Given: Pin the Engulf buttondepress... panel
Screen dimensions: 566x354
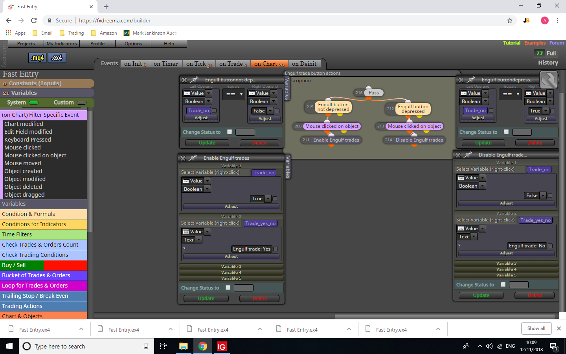Looking at the screenshot, I should tap(470, 79).
